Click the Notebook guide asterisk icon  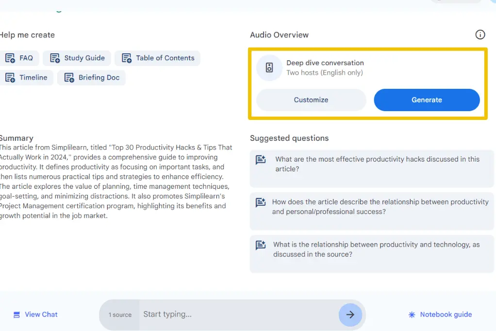tap(412, 314)
